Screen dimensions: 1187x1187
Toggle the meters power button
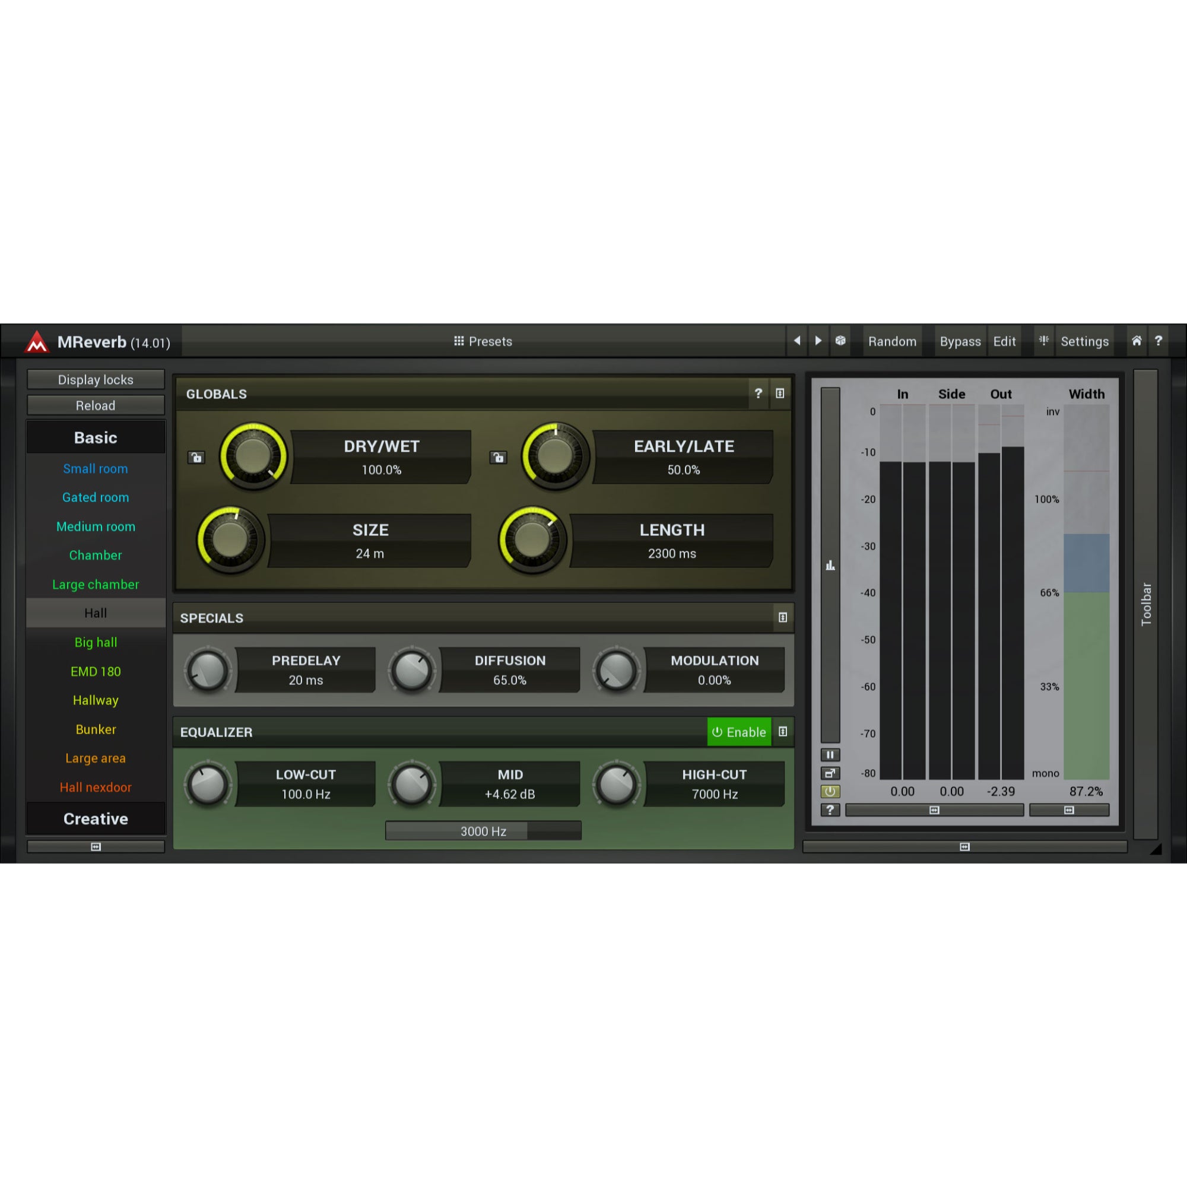point(830,791)
